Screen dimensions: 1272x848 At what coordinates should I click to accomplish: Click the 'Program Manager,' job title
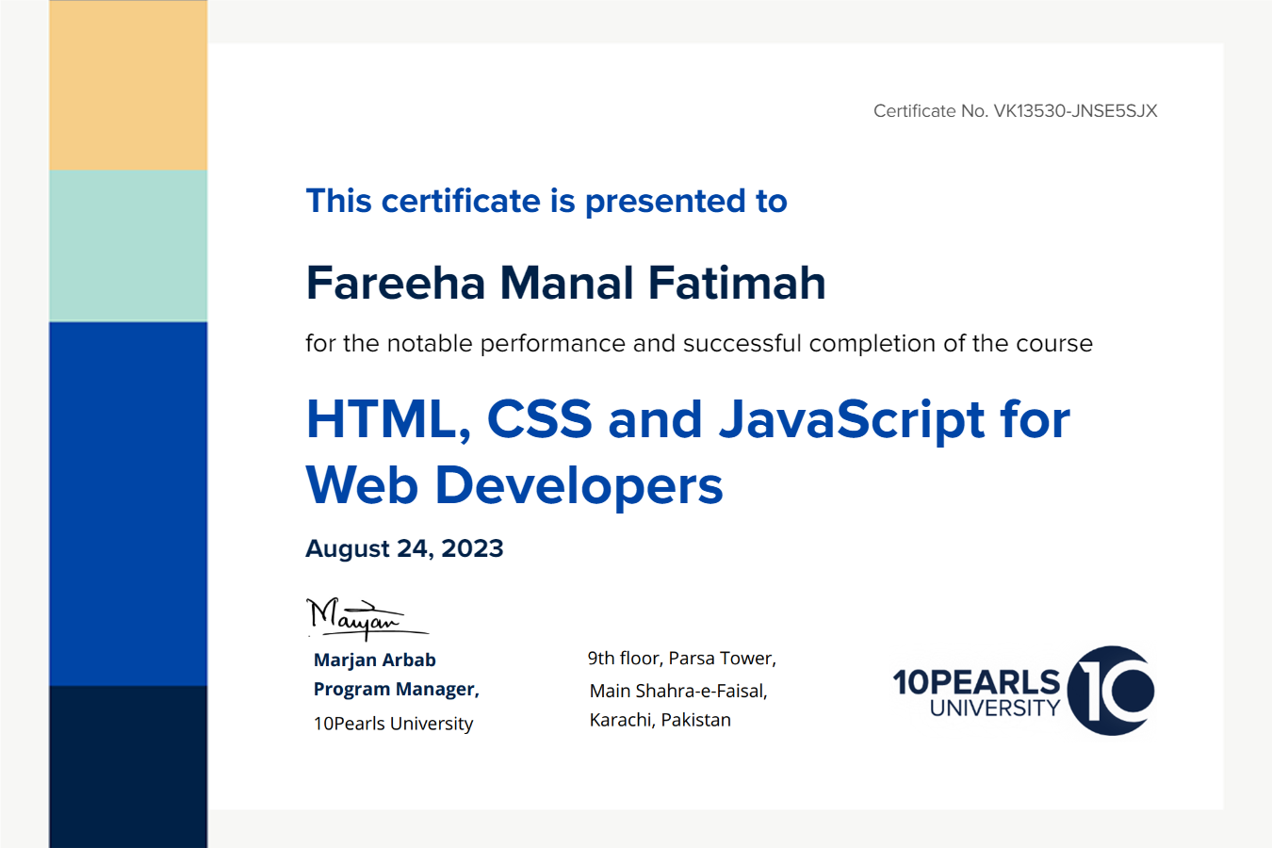pyautogui.click(x=396, y=690)
